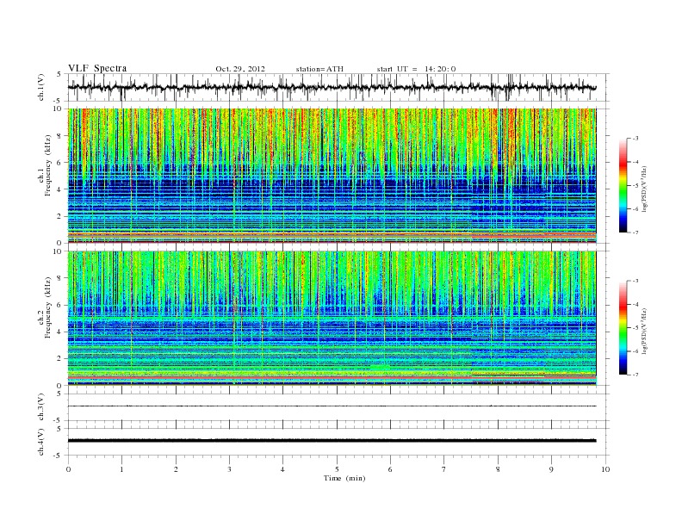Screen dimensions: 682x527
Task: Click the "ch.1(V)" waveform axis label
Action: pos(40,87)
